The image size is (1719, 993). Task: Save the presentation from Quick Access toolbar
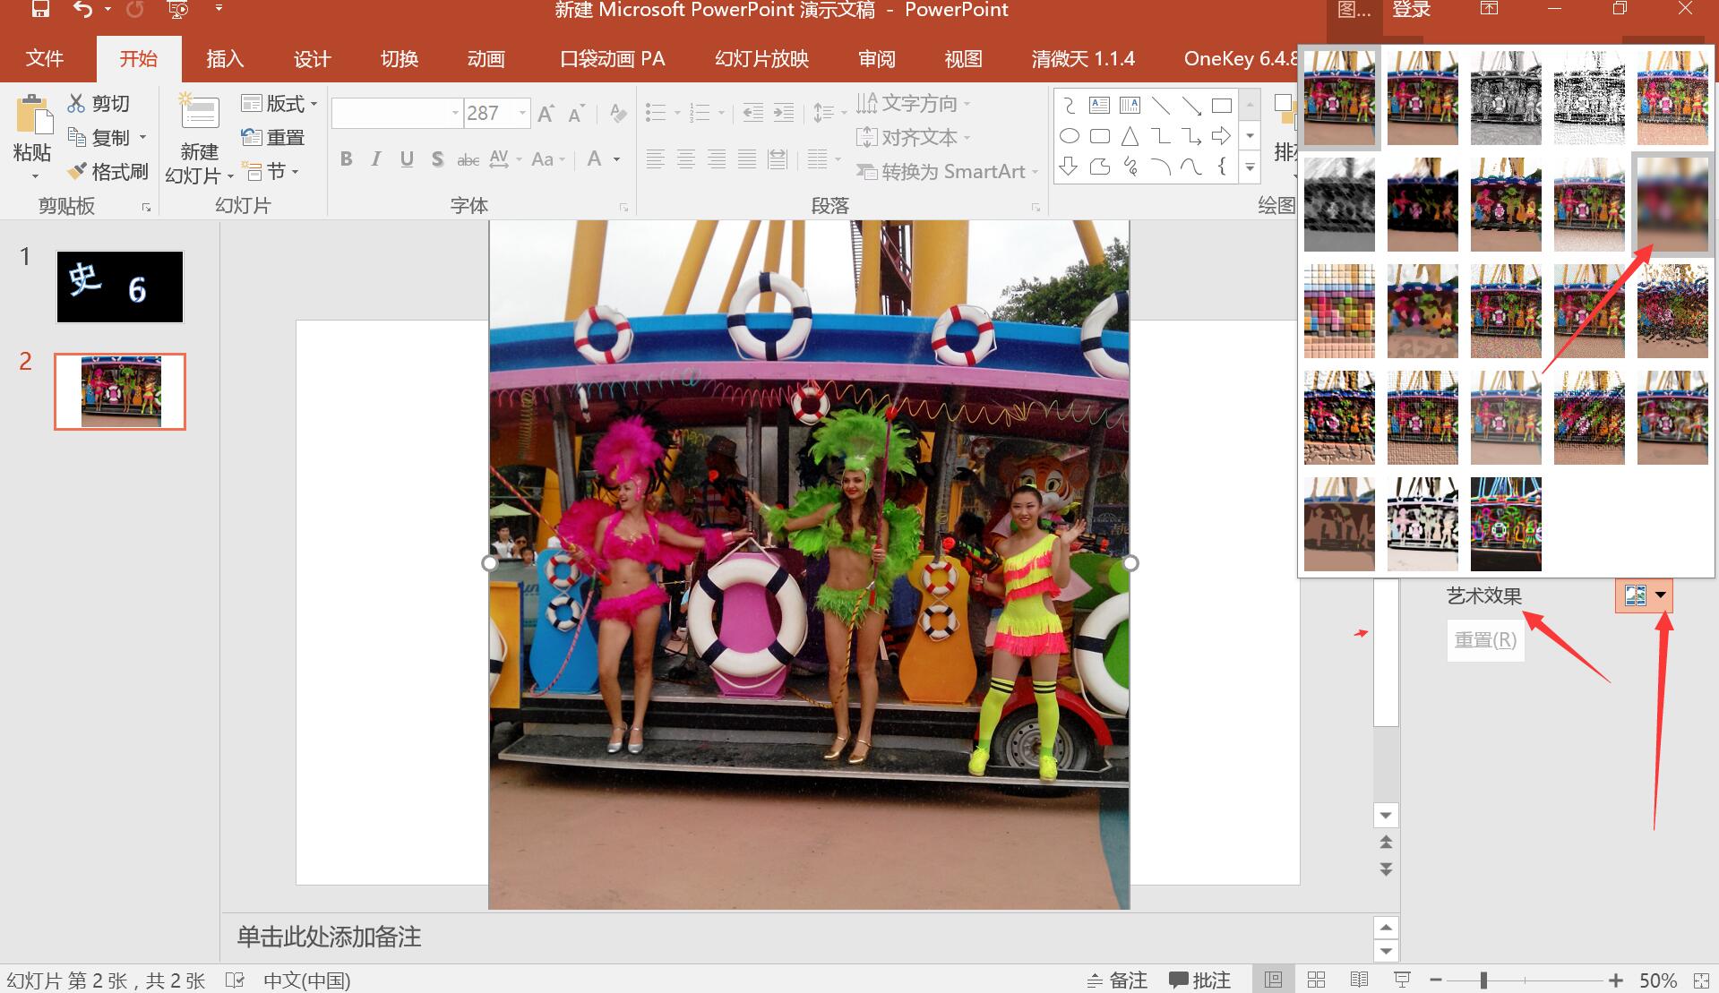40,10
